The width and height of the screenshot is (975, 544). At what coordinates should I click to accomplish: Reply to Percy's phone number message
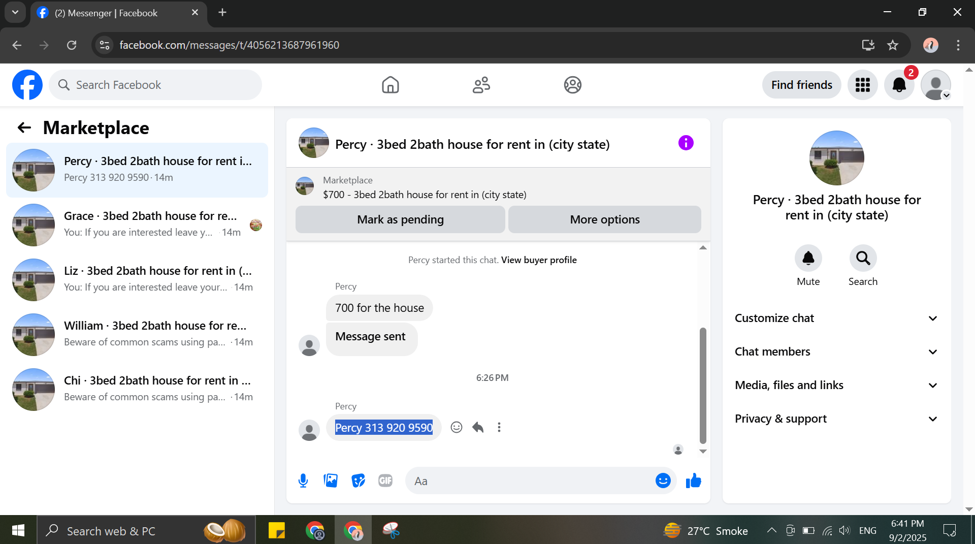(478, 427)
